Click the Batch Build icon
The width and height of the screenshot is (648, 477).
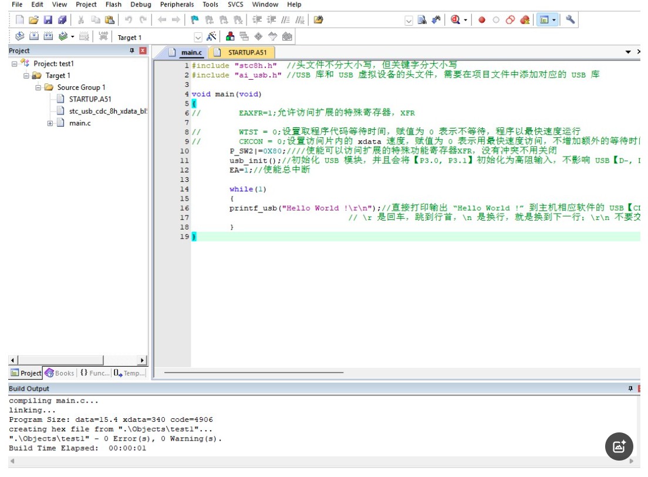tap(63, 36)
